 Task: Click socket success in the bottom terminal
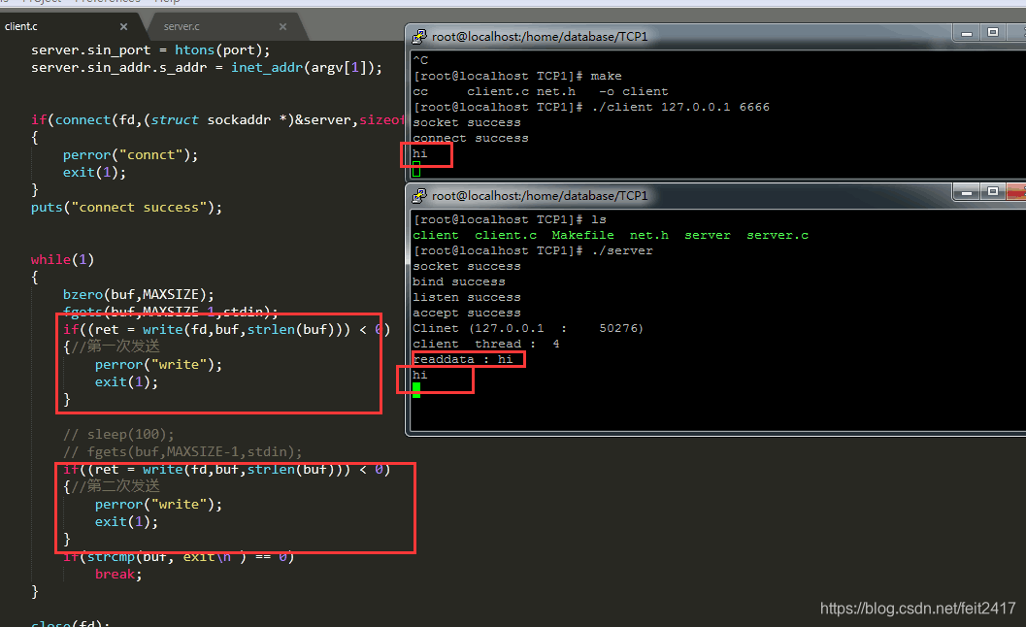pos(467,267)
